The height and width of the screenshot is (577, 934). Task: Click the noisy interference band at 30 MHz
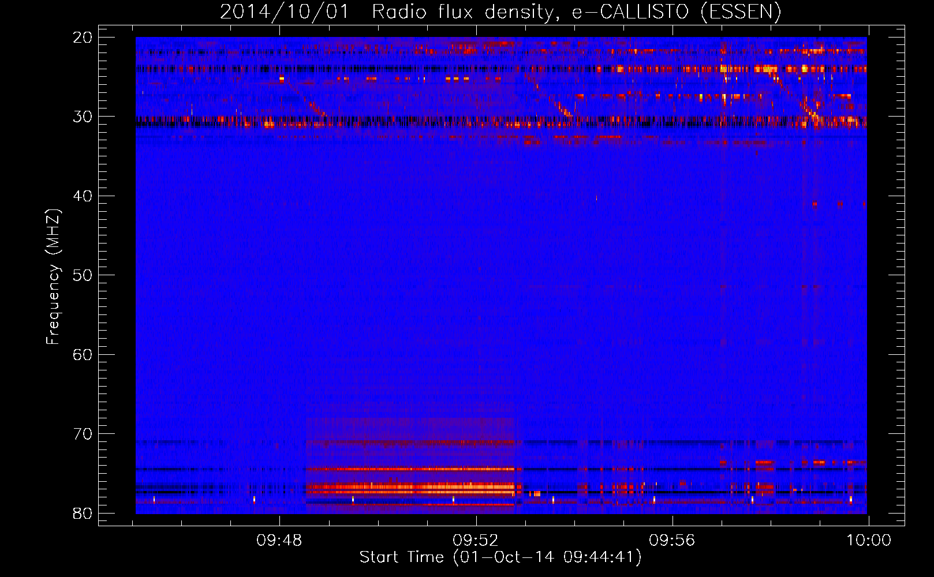click(501, 121)
